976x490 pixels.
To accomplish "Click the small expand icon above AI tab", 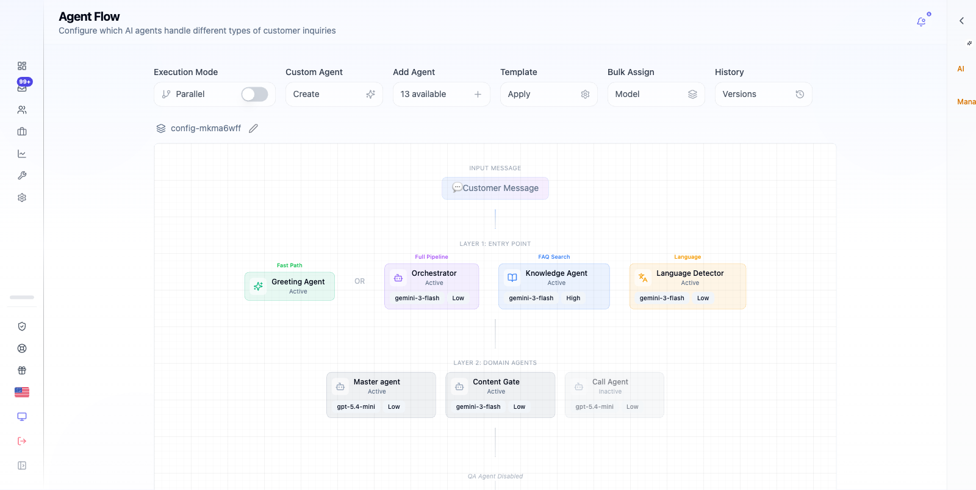I will pyautogui.click(x=969, y=43).
